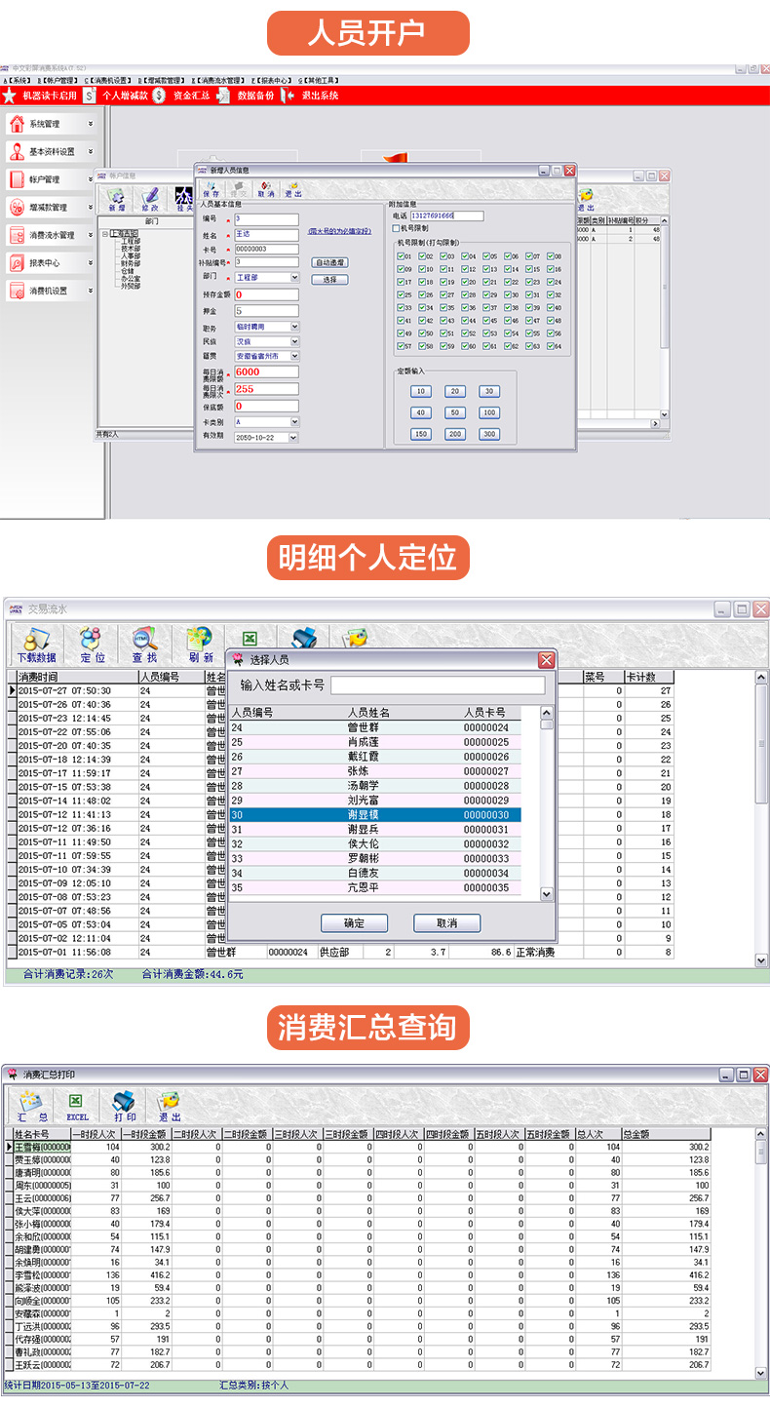The image size is (770, 1408).
Task: Click the 汇总 icon in 消费汇总打印 window
Action: pos(29,1105)
